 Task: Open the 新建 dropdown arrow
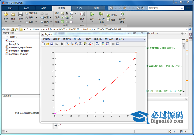pyautogui.click(x=6, y=22)
